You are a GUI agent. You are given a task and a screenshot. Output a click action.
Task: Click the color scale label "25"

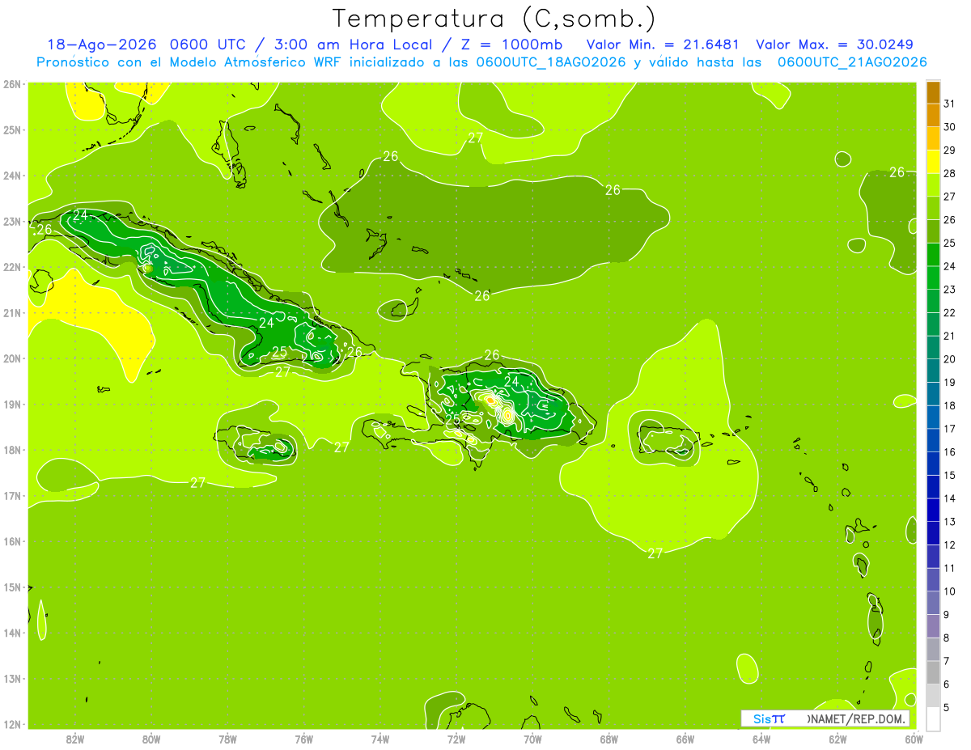coord(950,243)
